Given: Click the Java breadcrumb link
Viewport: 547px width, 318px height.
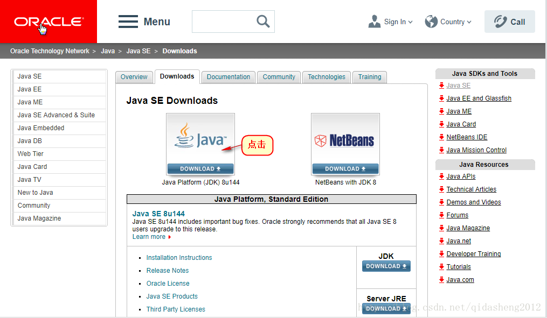Looking at the screenshot, I should 108,51.
